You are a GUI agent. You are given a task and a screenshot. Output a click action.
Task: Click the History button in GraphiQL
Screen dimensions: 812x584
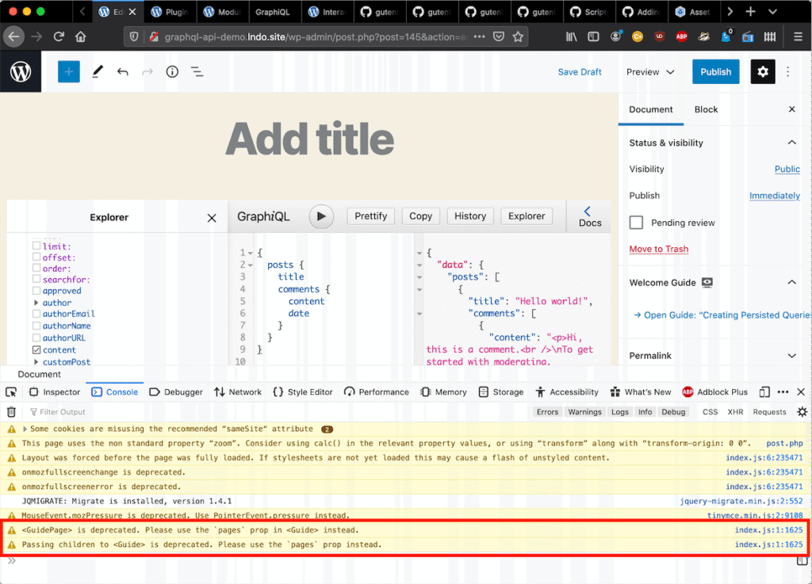pyautogui.click(x=469, y=216)
